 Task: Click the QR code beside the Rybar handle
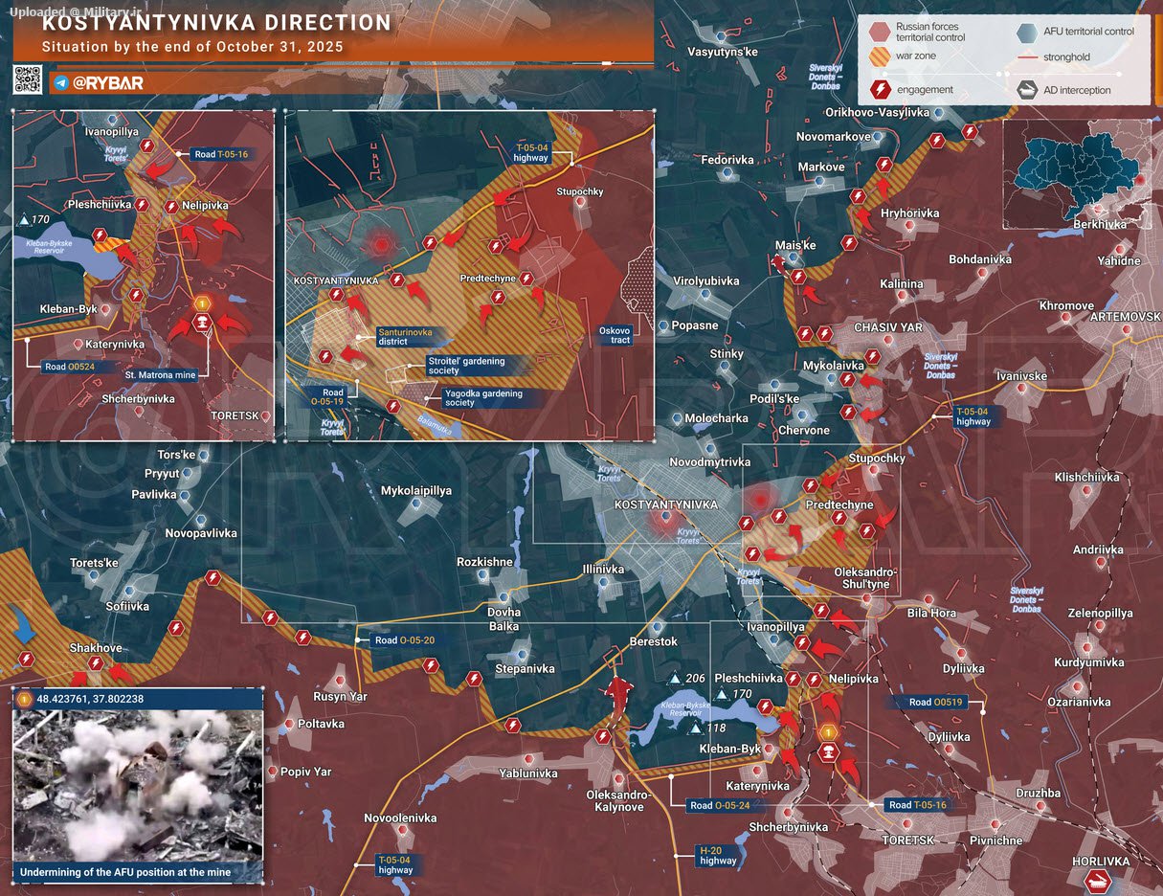pos(27,80)
